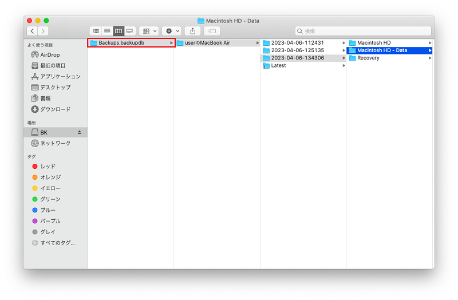
Task: Go forward with the right chevron button
Action: coord(43,31)
